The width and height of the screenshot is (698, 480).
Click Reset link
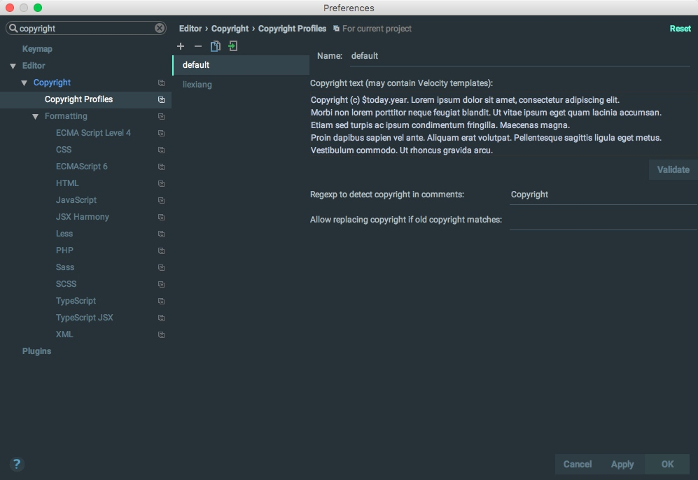click(680, 29)
